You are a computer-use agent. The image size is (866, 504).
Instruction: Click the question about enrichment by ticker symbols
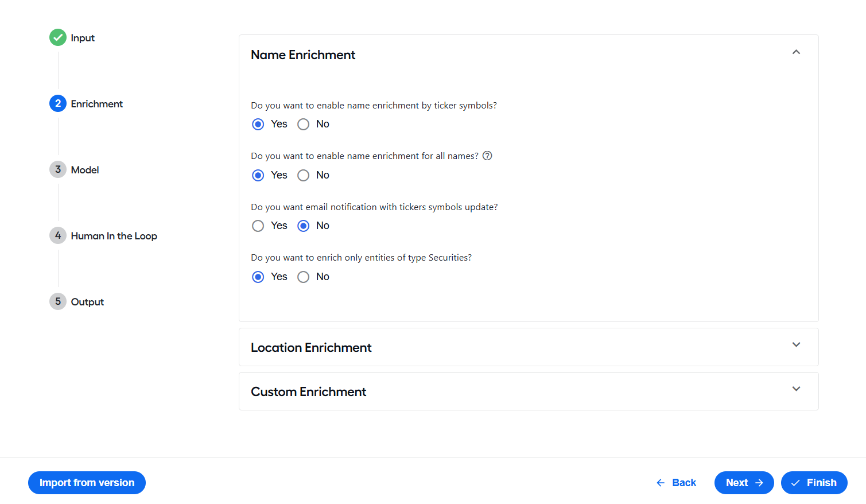tap(374, 106)
